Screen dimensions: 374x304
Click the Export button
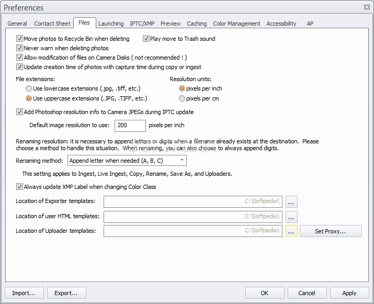66,293
